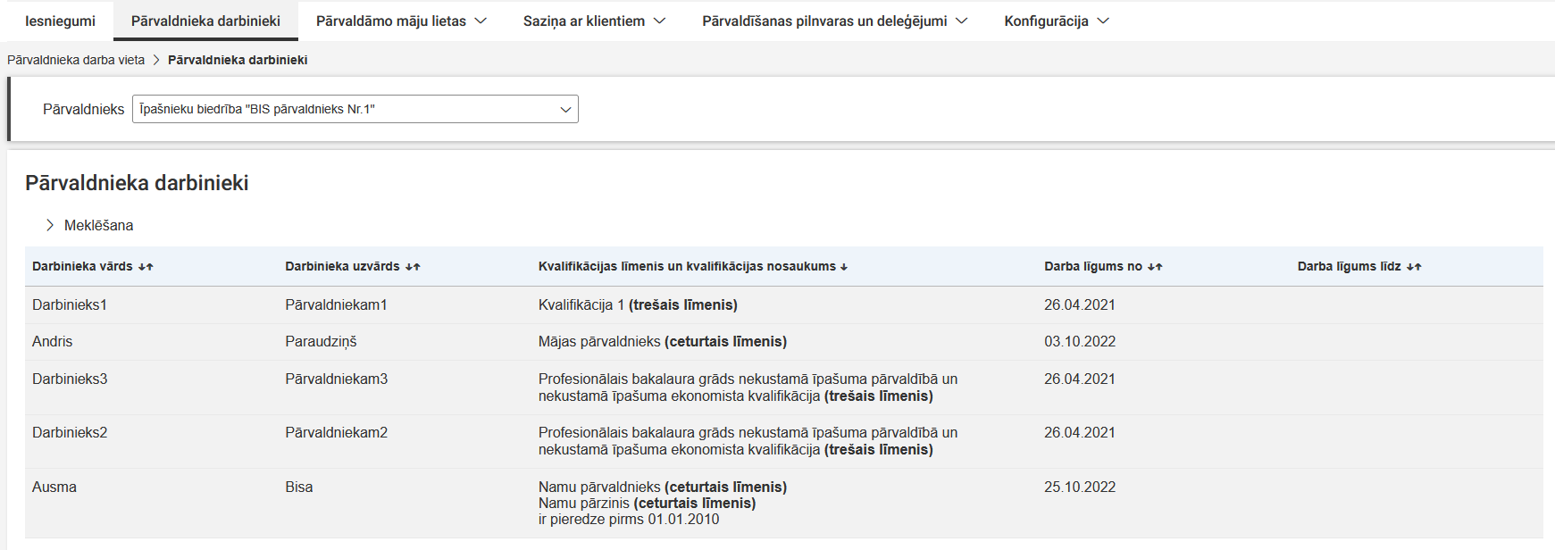Click Namu pārvaldnieks (ceturtais līmenis) text

click(x=663, y=487)
